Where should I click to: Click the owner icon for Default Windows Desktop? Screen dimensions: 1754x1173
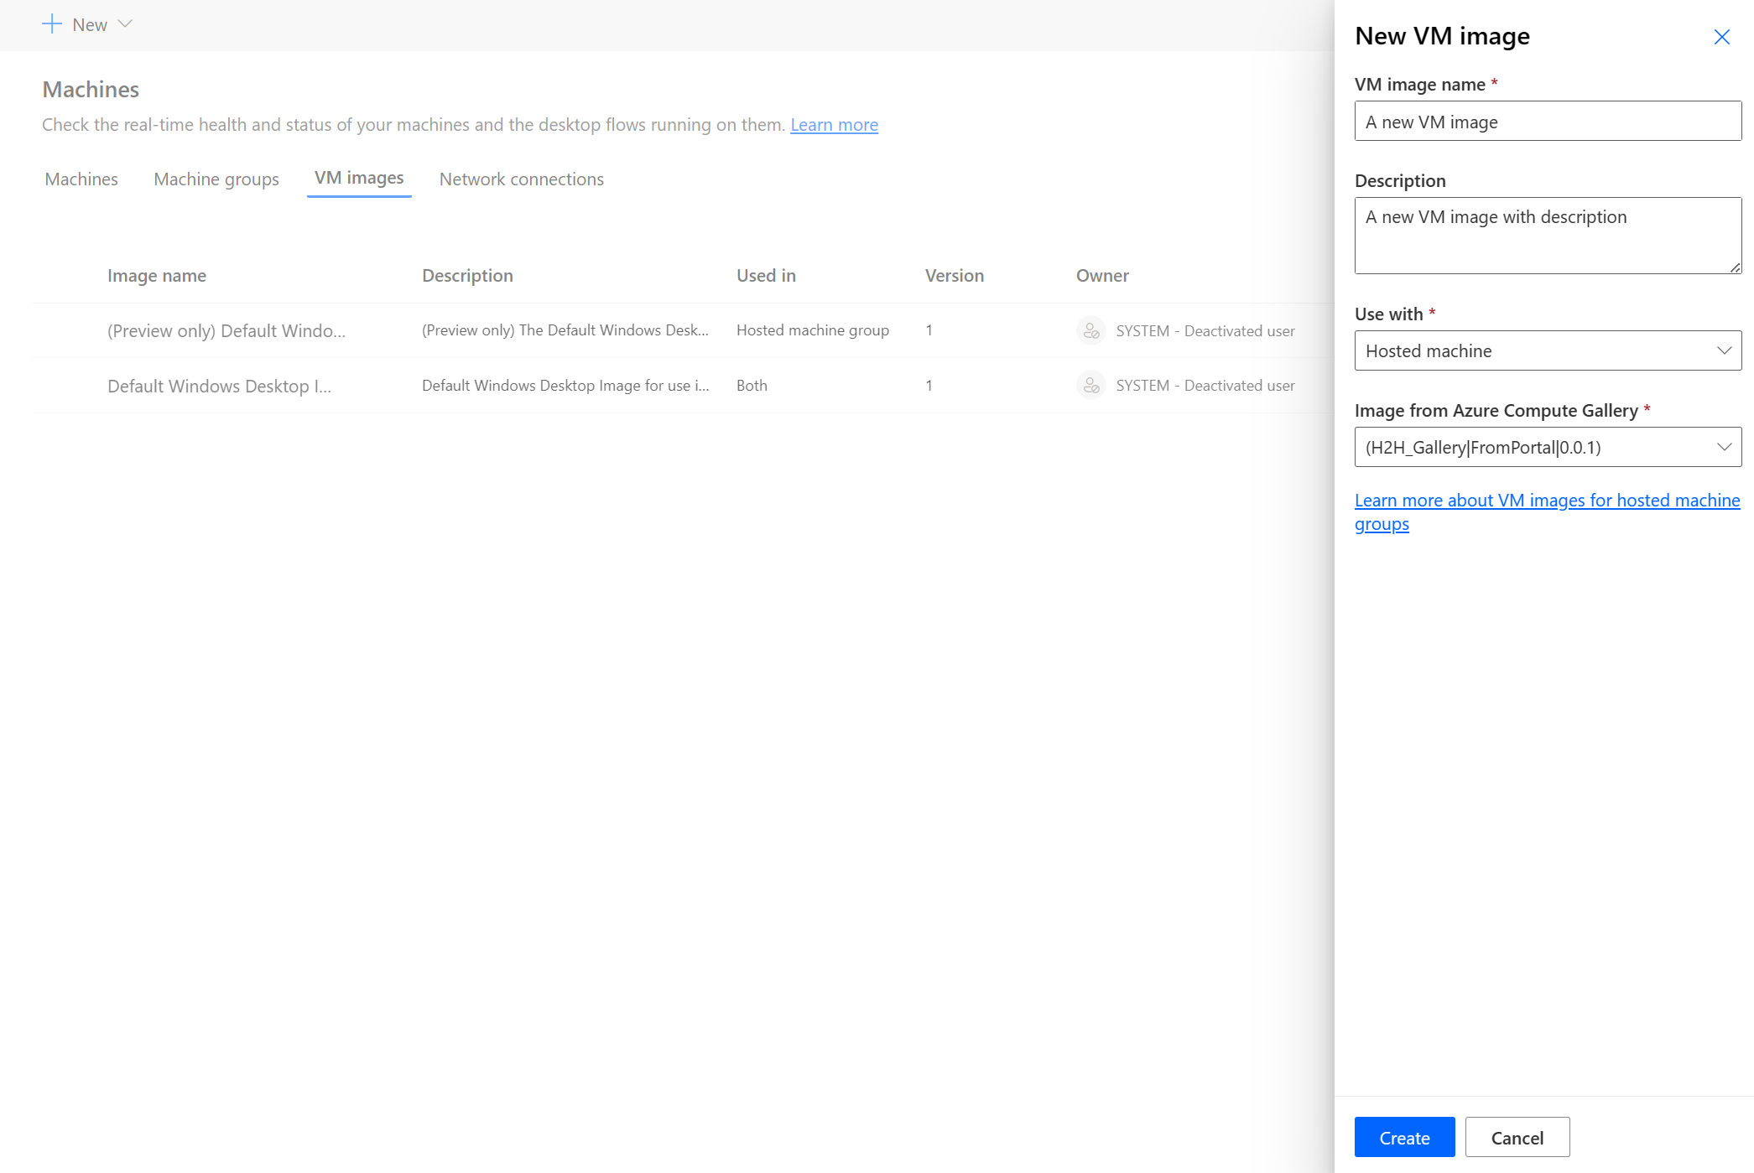point(1090,385)
